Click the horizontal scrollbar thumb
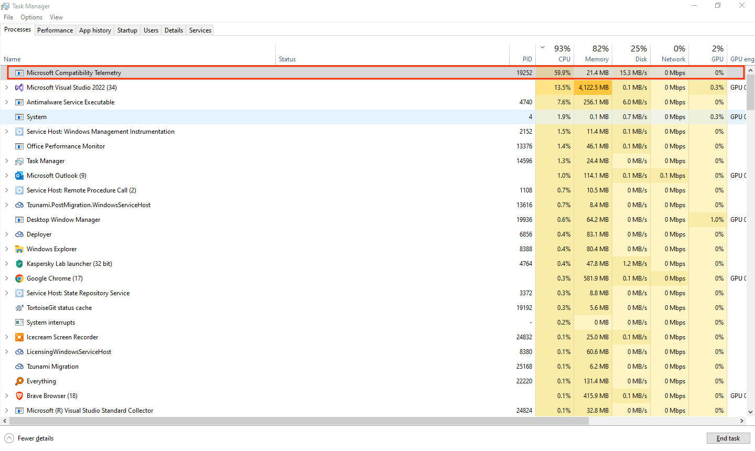Image resolution: width=755 pixels, height=451 pixels. point(299,421)
